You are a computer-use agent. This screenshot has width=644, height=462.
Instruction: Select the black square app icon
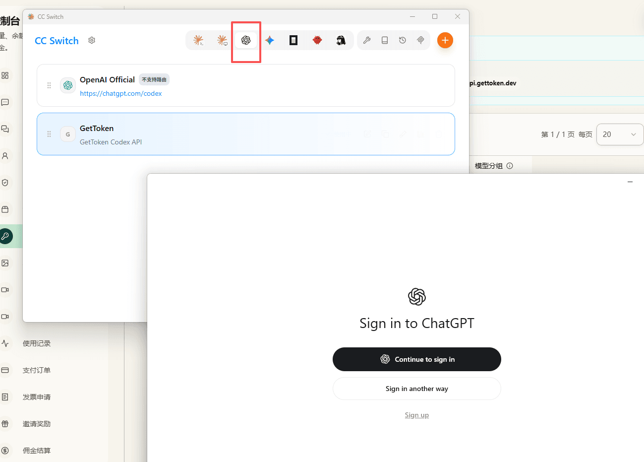[293, 40]
